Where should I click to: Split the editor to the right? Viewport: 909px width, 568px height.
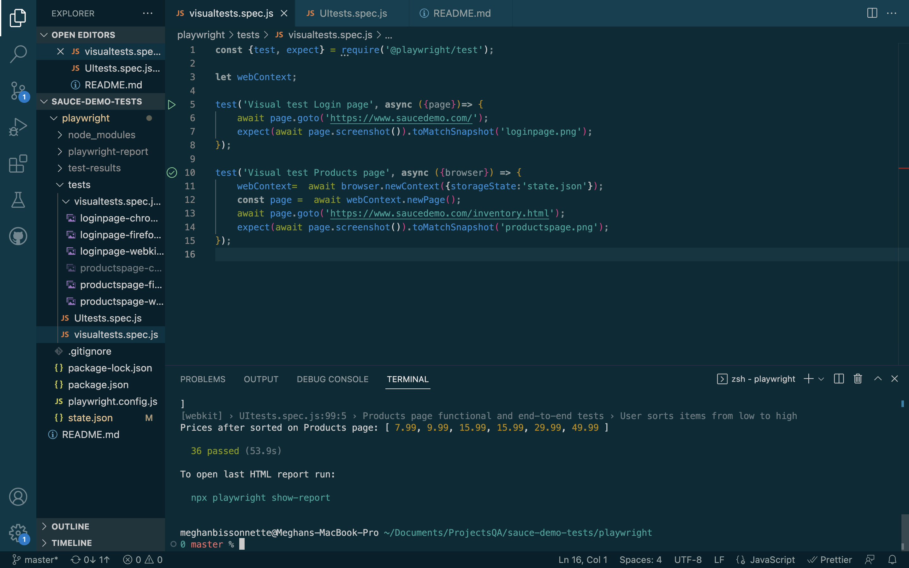(x=872, y=13)
